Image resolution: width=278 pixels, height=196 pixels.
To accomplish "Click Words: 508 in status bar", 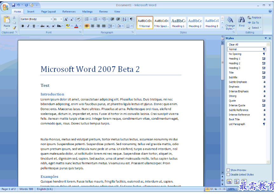I will pyautogui.click(x=26, y=189).
